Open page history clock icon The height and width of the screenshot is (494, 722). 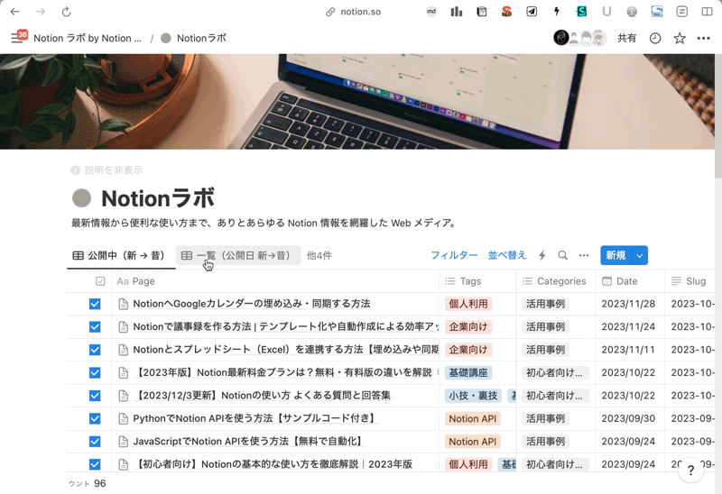(655, 38)
